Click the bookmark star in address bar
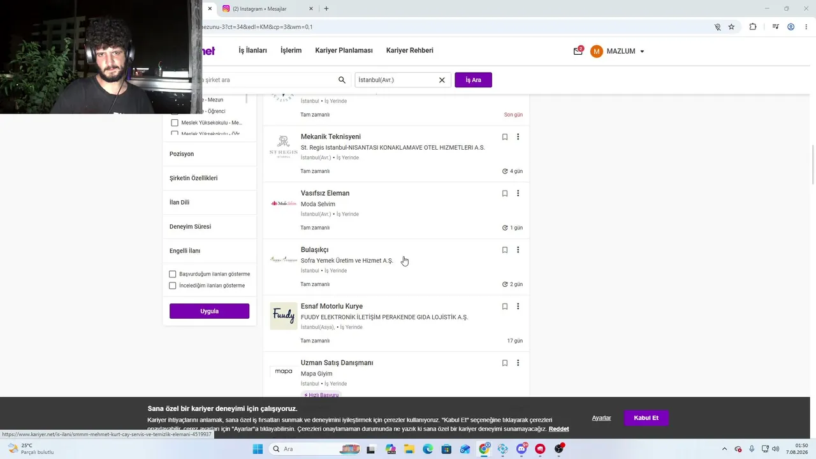816x459 pixels. 731,27
